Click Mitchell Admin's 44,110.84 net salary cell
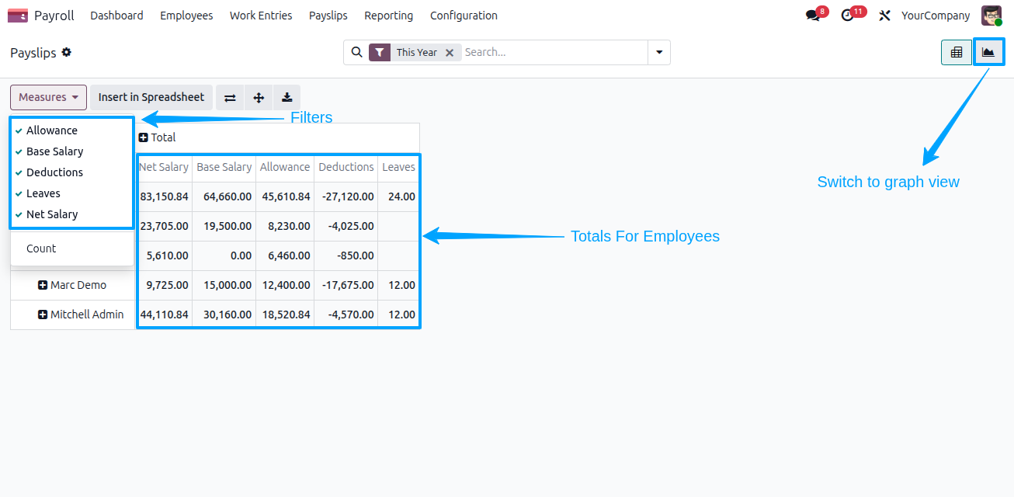 pyautogui.click(x=164, y=315)
